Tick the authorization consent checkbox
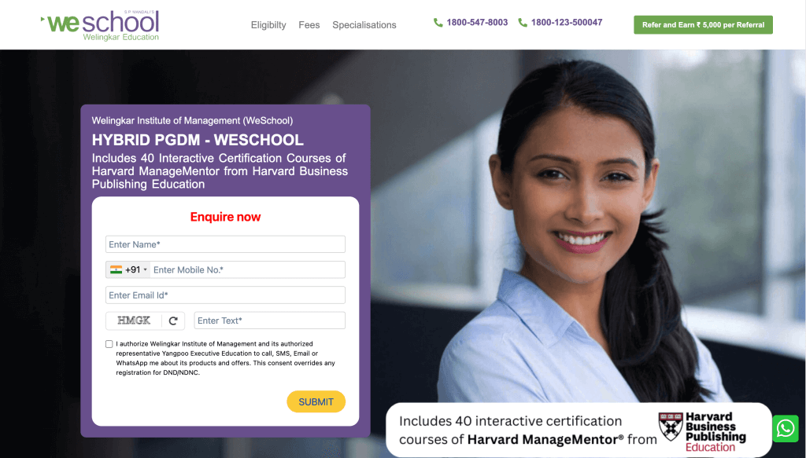806x458 pixels. pyautogui.click(x=109, y=344)
